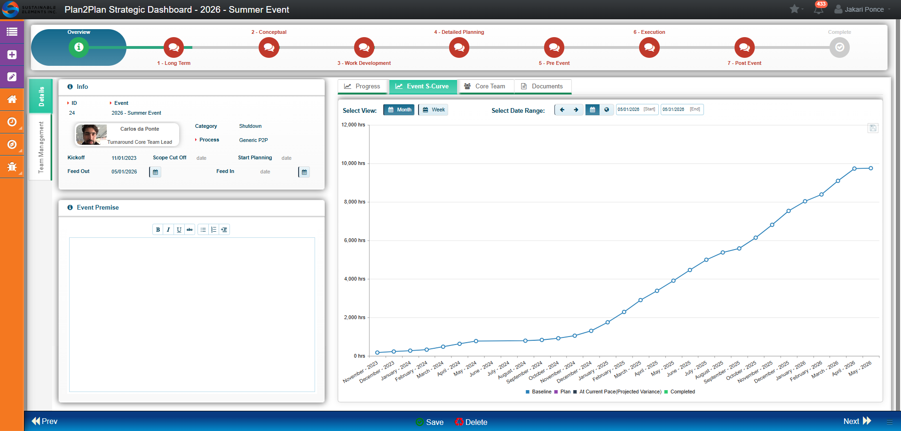This screenshot has width=901, height=431.
Task: Open the notifications bell with 433 badge
Action: coord(819,9)
